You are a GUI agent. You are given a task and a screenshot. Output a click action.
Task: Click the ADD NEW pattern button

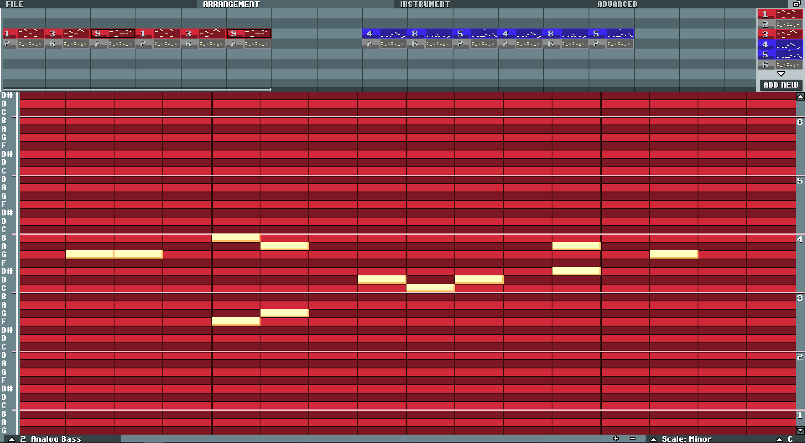coord(781,85)
